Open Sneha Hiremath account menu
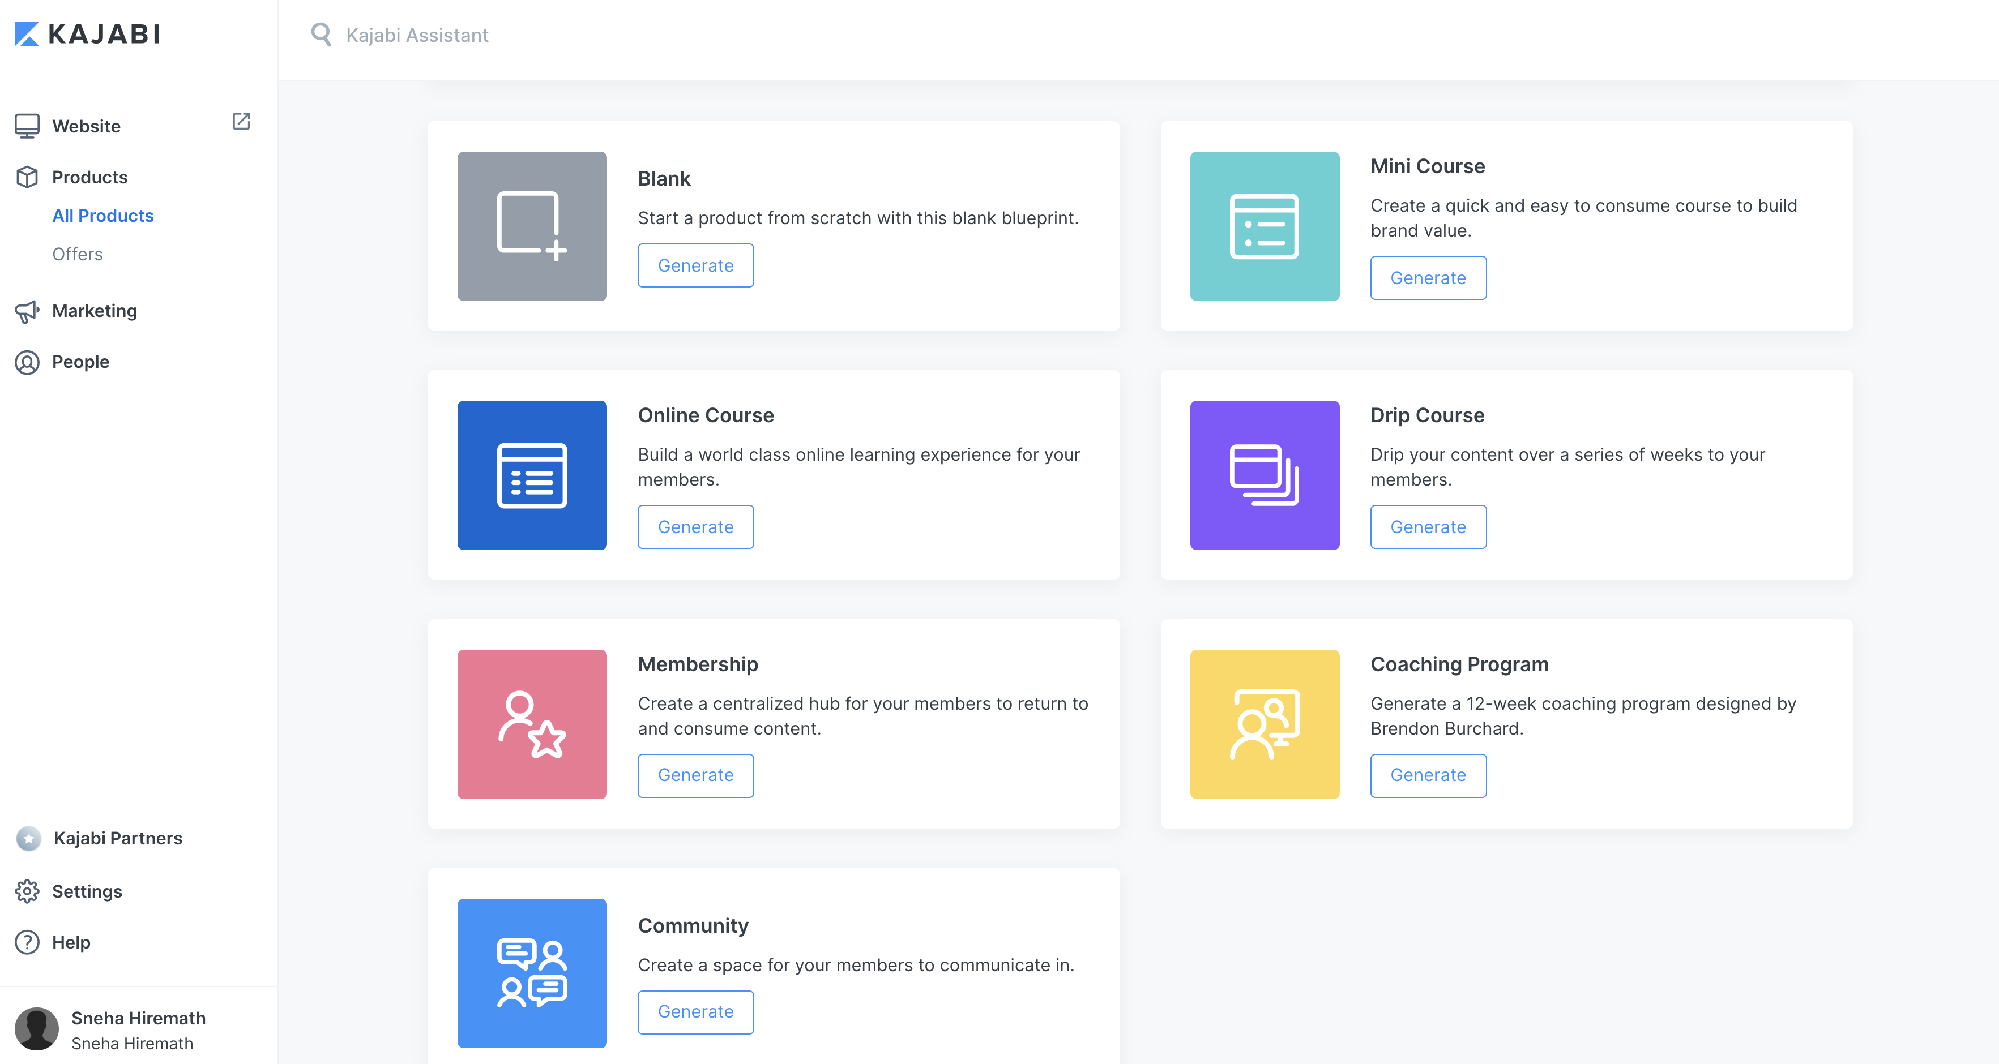1999x1064 pixels. (138, 1029)
